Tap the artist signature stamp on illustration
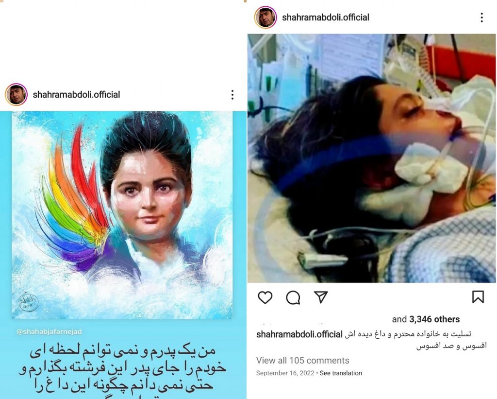The height and width of the screenshot is (399, 497). pos(28,302)
